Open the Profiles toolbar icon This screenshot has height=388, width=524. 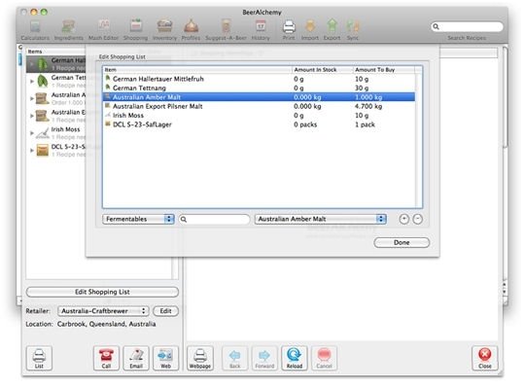(x=192, y=30)
